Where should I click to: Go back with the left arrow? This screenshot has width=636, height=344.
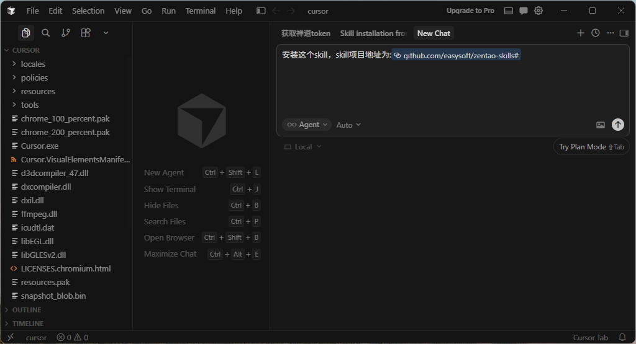pos(276,11)
